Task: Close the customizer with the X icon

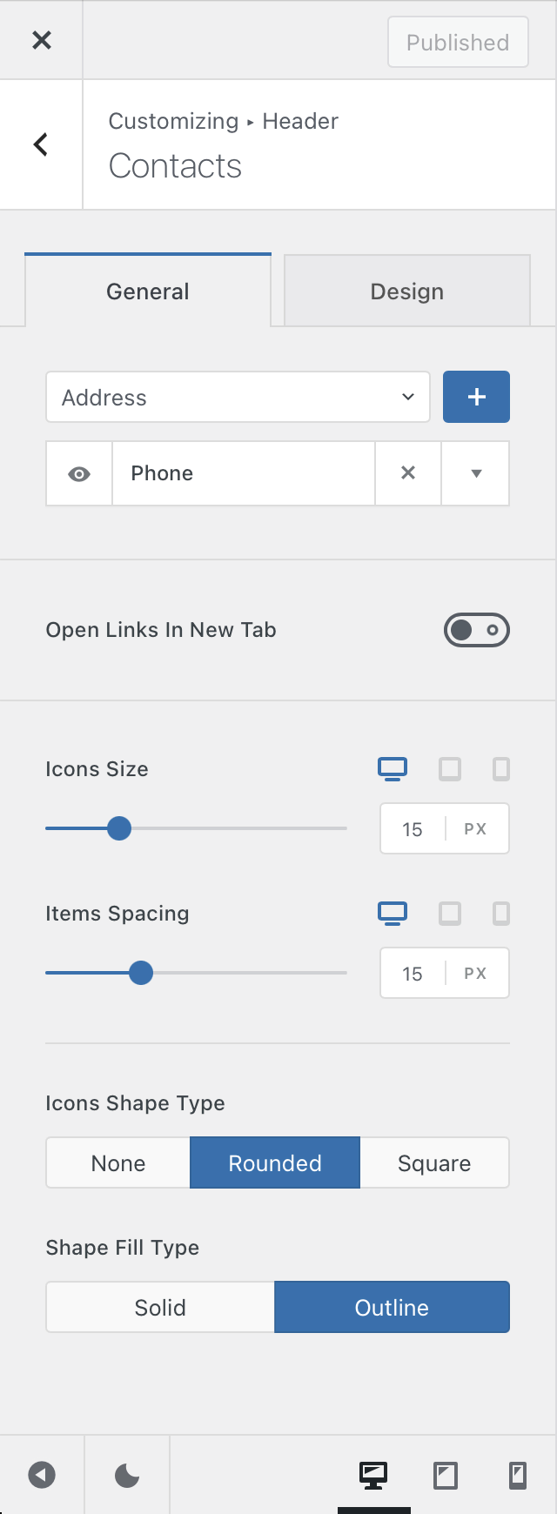Action: [x=41, y=40]
